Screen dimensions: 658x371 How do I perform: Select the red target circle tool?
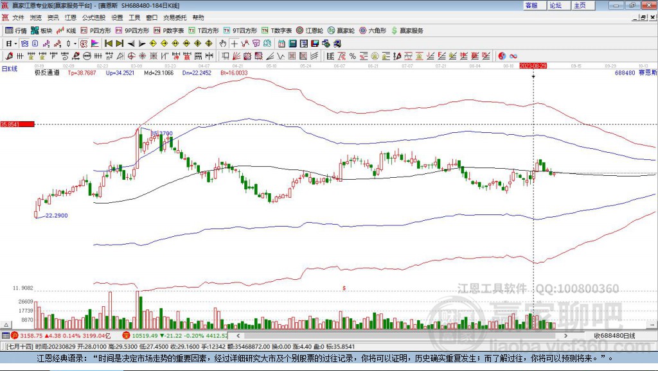tap(131, 56)
